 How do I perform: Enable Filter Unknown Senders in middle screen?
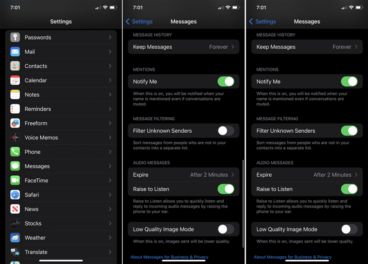coord(226,131)
